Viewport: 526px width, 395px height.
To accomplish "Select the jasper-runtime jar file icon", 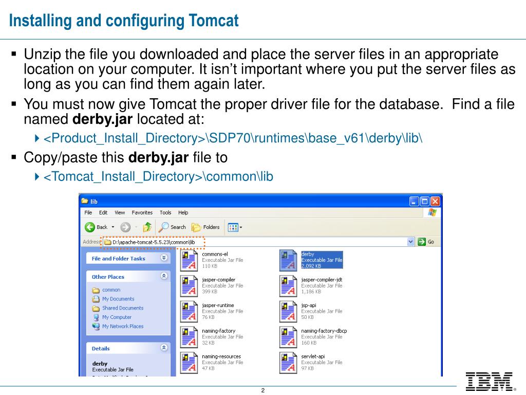I will pyautogui.click(x=189, y=311).
